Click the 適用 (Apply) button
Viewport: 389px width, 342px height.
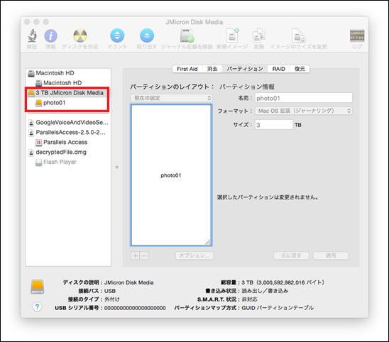coord(331,255)
